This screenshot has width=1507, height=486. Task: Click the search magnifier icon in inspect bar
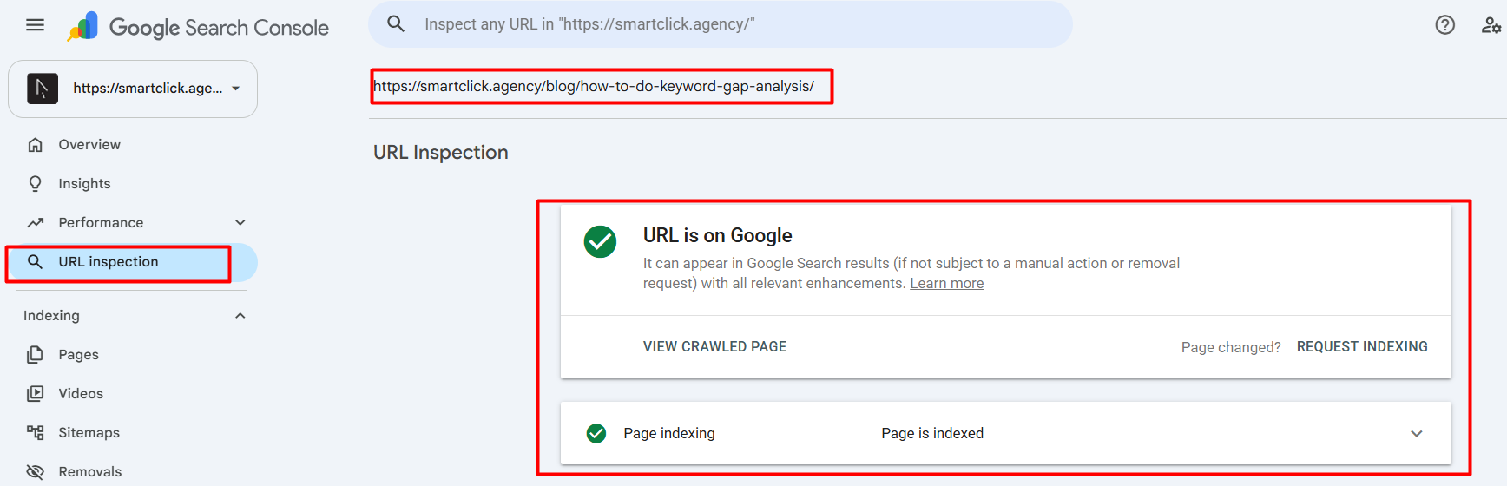pos(396,24)
